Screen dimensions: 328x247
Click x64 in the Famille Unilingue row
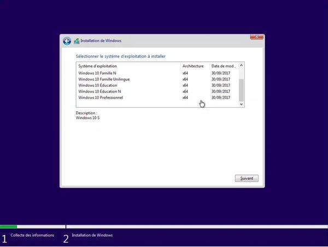[x=185, y=79]
